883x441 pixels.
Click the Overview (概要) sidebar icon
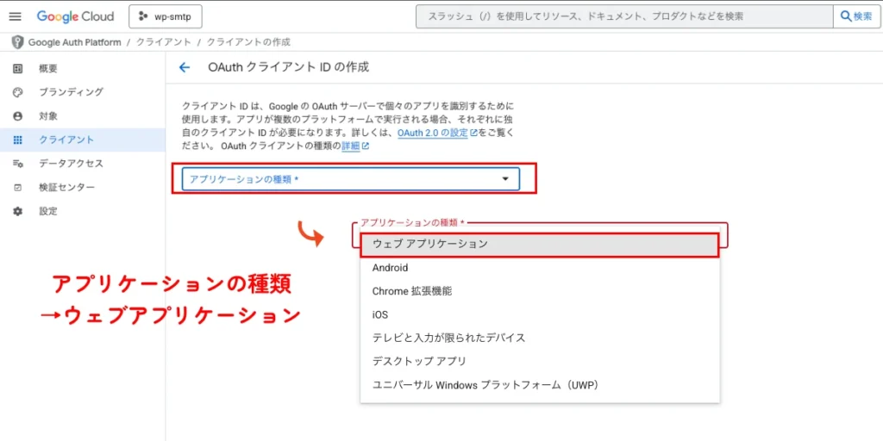click(17, 68)
